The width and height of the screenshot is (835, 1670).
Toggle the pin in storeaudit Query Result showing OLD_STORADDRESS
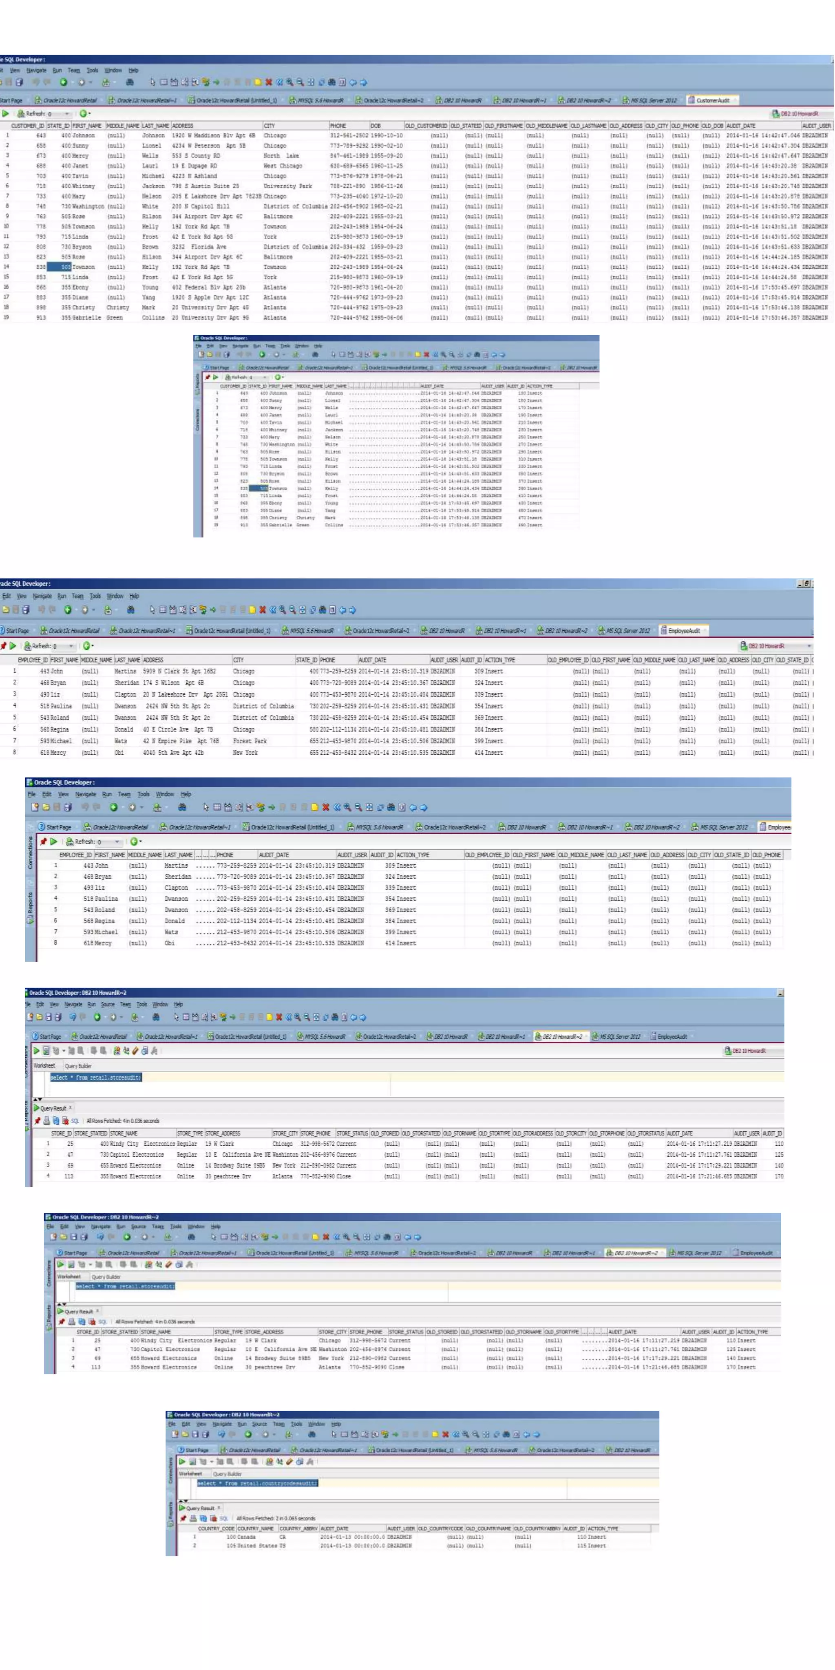click(x=38, y=1121)
